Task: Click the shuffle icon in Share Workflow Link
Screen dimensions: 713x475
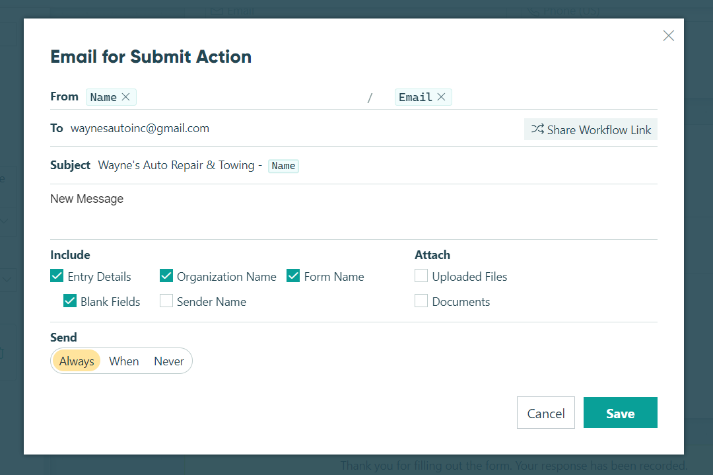Action: coord(537,129)
